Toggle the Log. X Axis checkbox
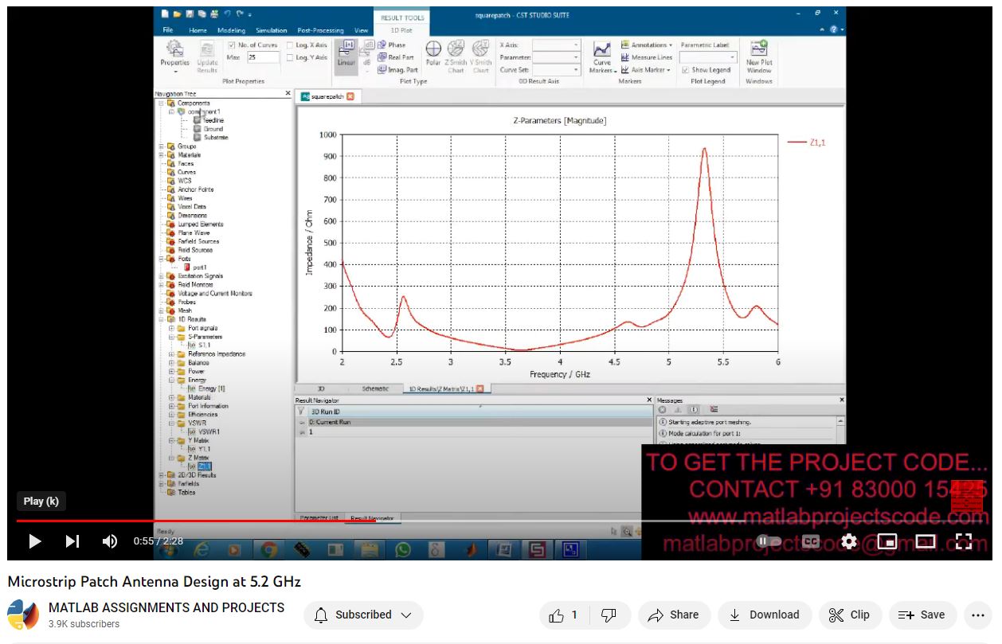The image size is (1002, 644). pyautogui.click(x=291, y=45)
